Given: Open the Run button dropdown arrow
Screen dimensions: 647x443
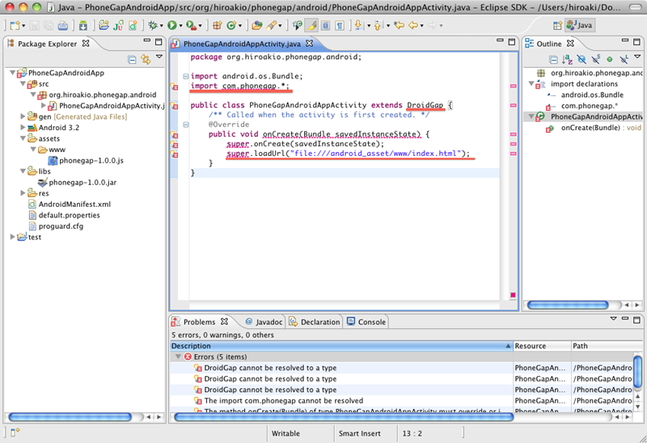Looking at the screenshot, I should point(180,26).
